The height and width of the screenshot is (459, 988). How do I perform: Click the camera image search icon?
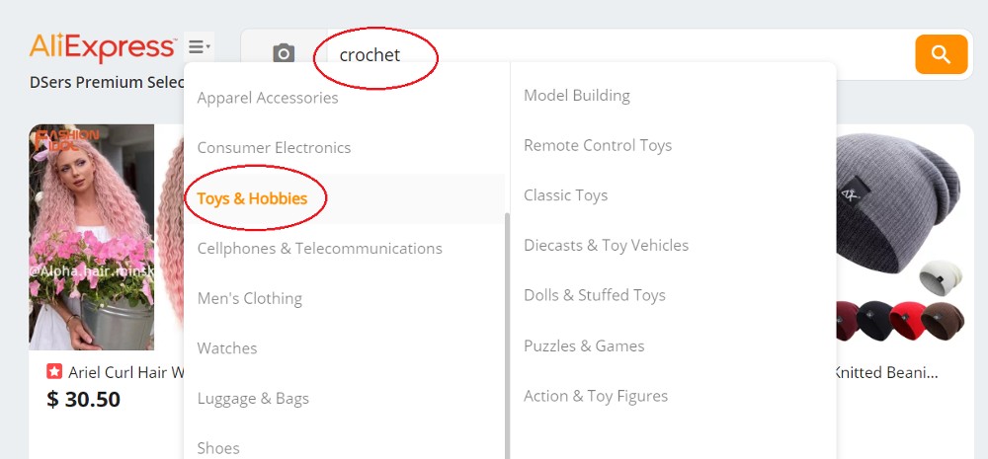pyautogui.click(x=284, y=53)
